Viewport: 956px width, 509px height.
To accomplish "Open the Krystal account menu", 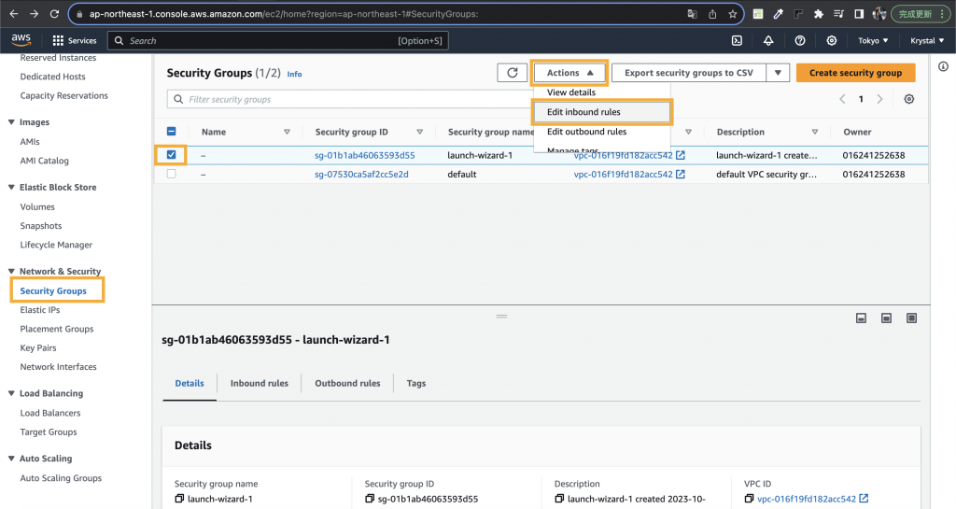I will coord(927,40).
